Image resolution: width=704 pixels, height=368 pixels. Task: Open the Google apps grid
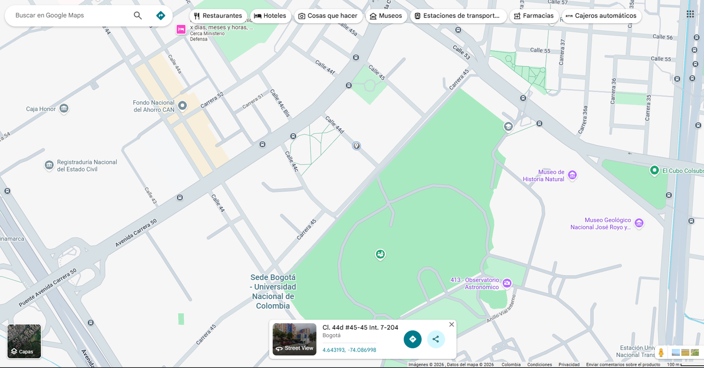pos(690,14)
